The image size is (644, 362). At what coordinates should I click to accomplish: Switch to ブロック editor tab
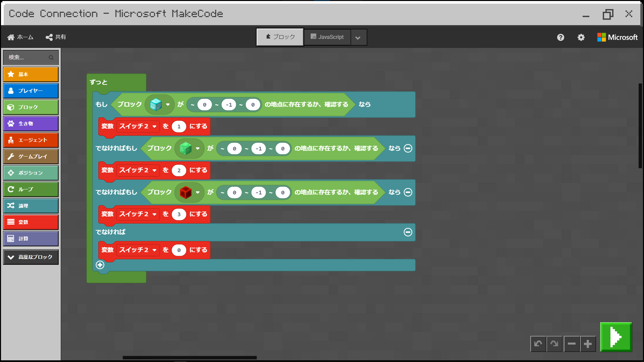[280, 37]
